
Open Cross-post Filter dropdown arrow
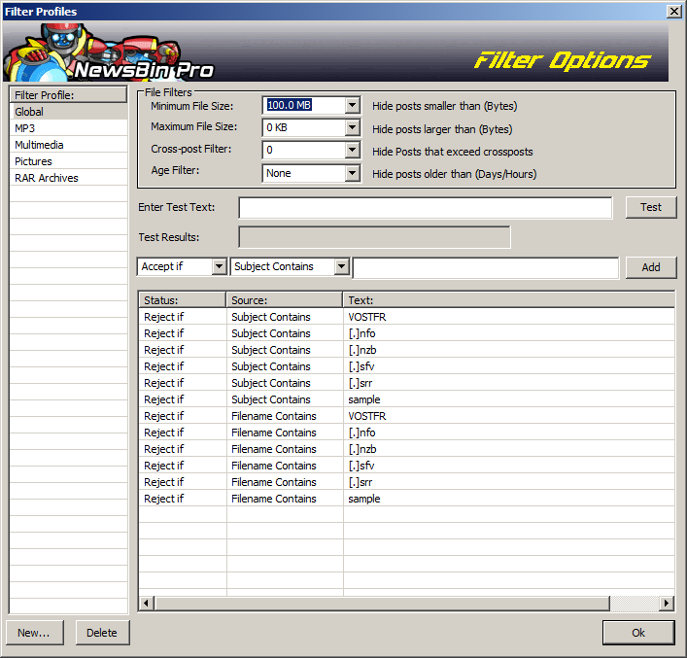click(352, 151)
